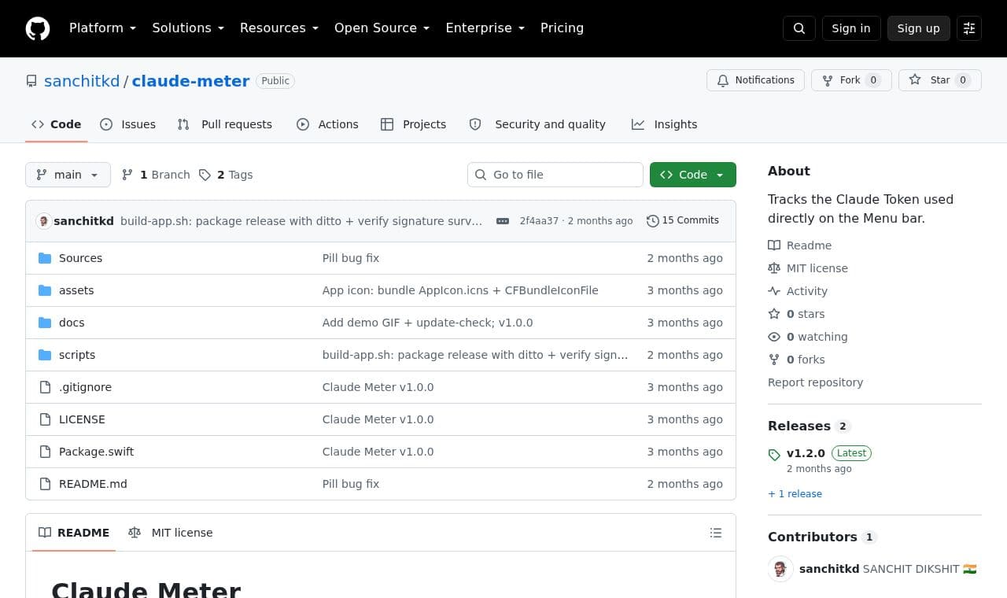Expand the Open Source menu
1007x598 pixels.
pyautogui.click(x=382, y=28)
